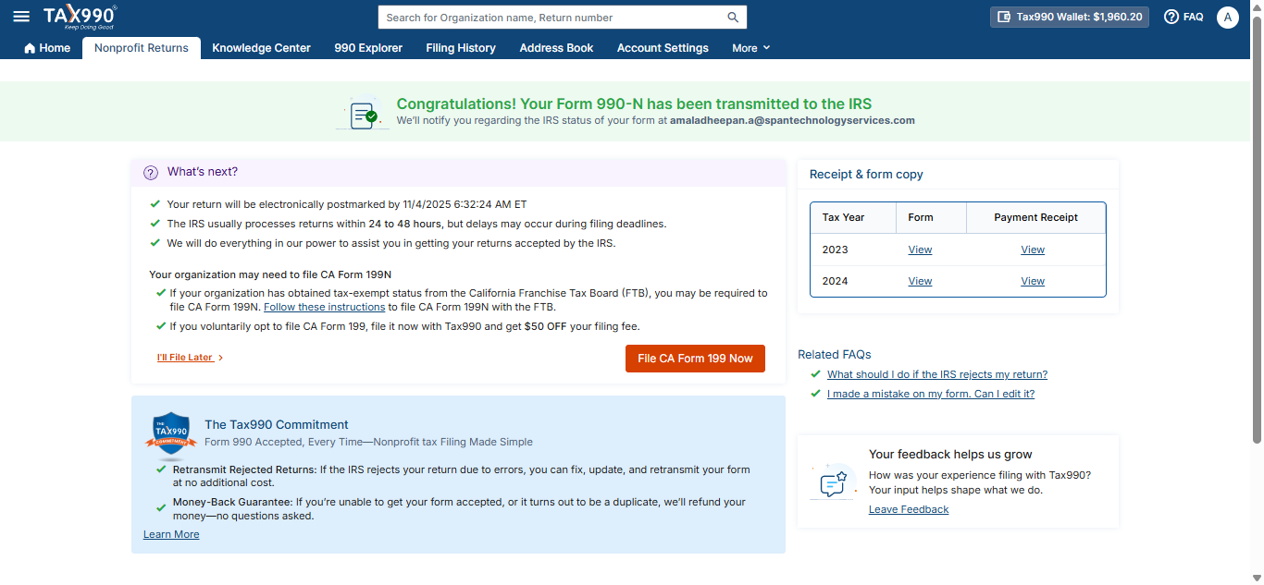Open the 990 Explorer tab

coord(368,48)
